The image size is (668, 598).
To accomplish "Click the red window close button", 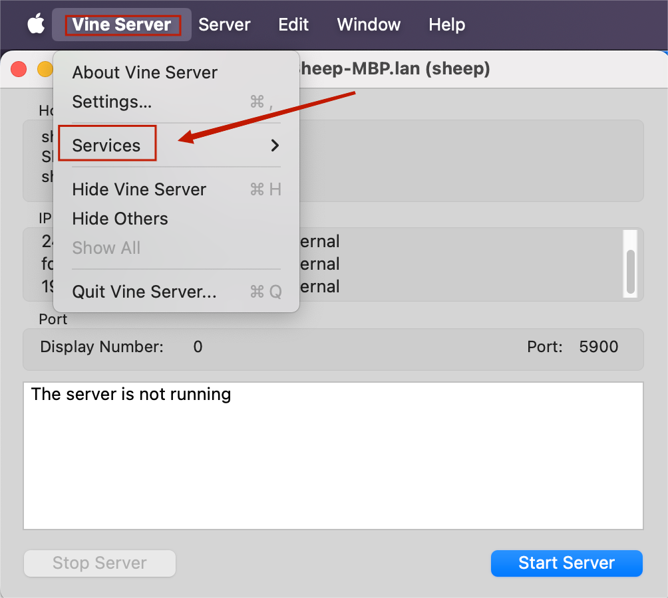I will pos(19,68).
